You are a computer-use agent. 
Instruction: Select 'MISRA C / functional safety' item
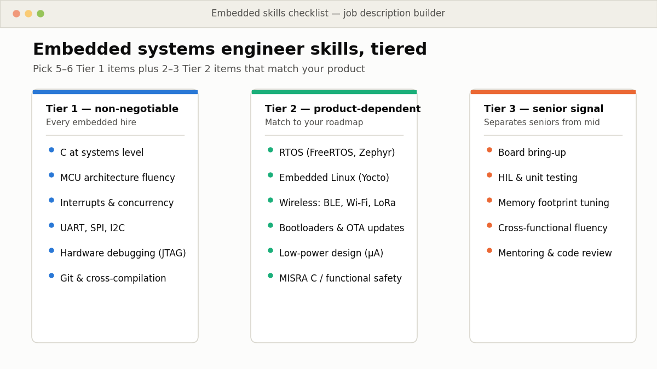click(341, 279)
